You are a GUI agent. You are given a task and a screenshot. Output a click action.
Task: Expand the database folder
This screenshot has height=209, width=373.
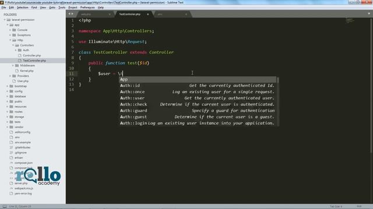point(8,96)
